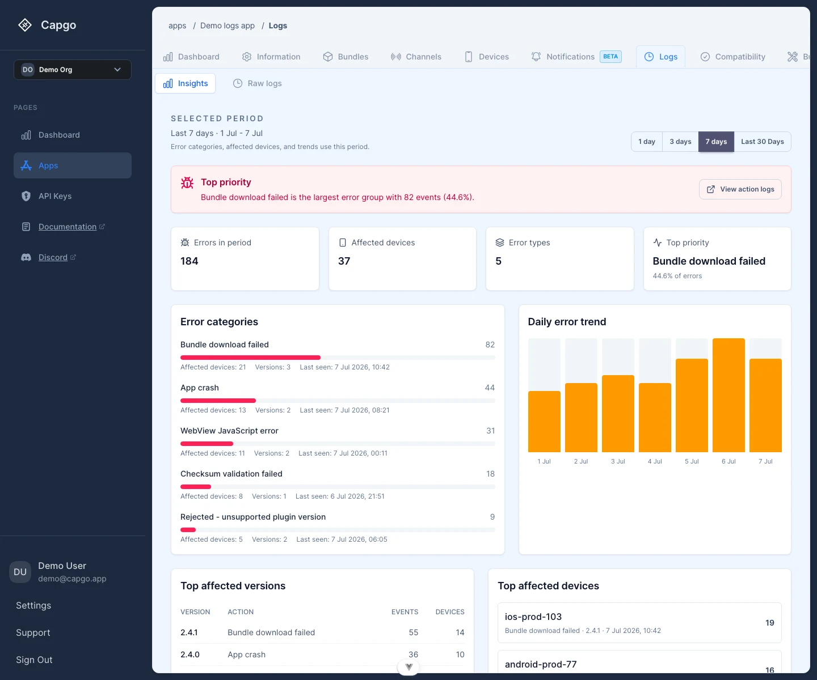Click the DO organization avatar badge
The image size is (817, 680).
(28, 70)
